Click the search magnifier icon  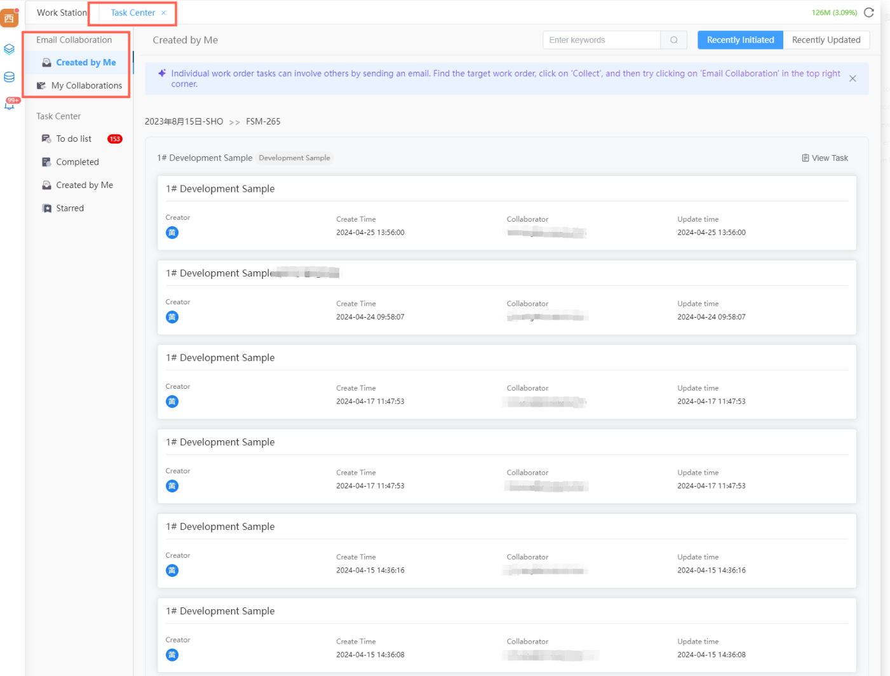point(673,40)
